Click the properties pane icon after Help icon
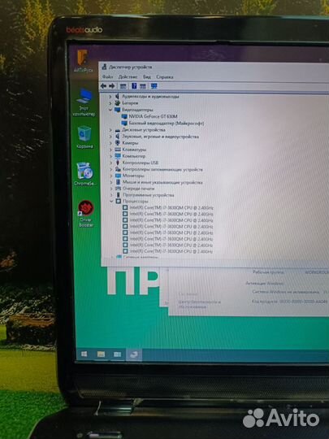 (x=143, y=86)
